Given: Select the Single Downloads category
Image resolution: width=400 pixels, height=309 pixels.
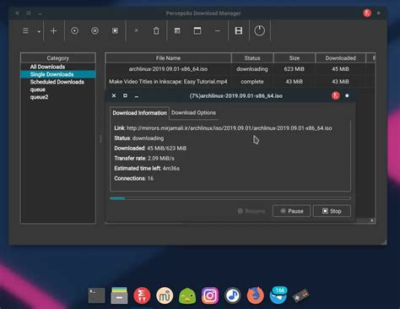Looking at the screenshot, I should (x=58, y=74).
